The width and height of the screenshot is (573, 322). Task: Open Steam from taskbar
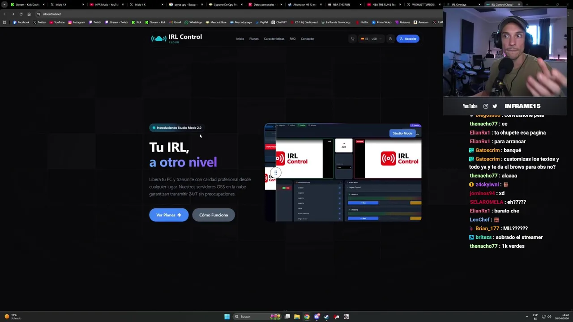tap(326, 317)
